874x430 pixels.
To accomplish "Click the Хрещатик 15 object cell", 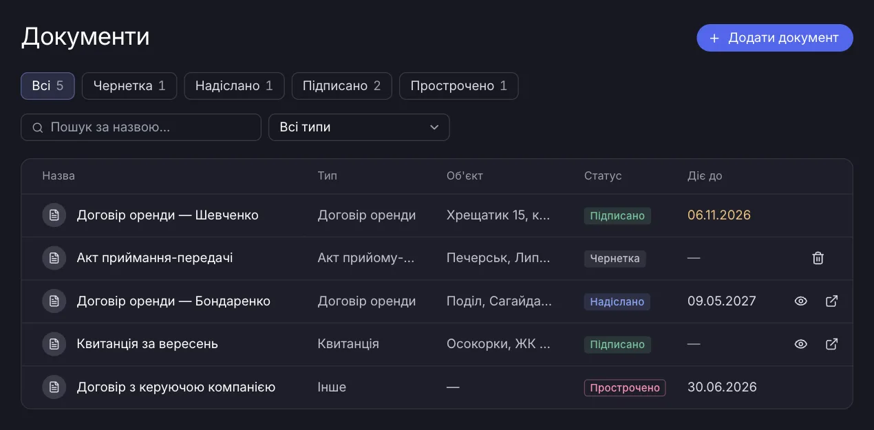I will click(x=498, y=215).
